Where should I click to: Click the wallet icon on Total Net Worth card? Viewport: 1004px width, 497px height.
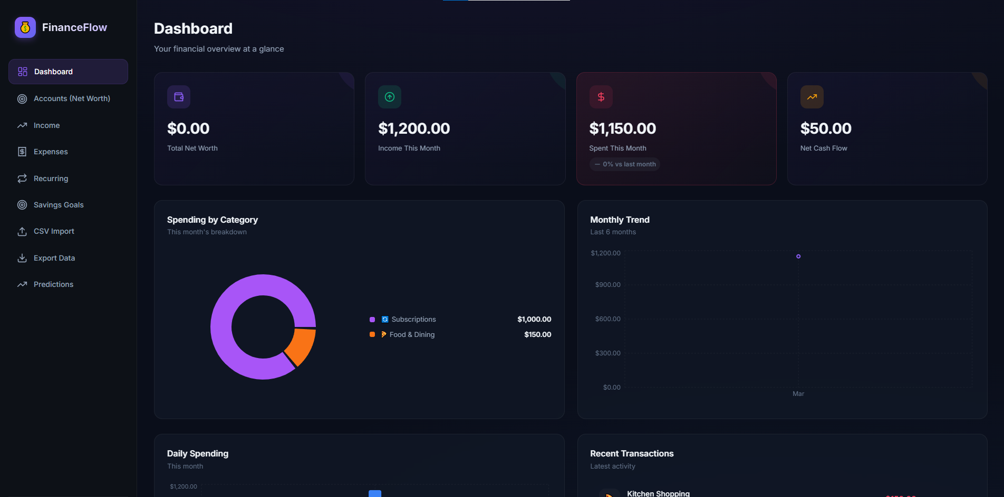tap(179, 97)
